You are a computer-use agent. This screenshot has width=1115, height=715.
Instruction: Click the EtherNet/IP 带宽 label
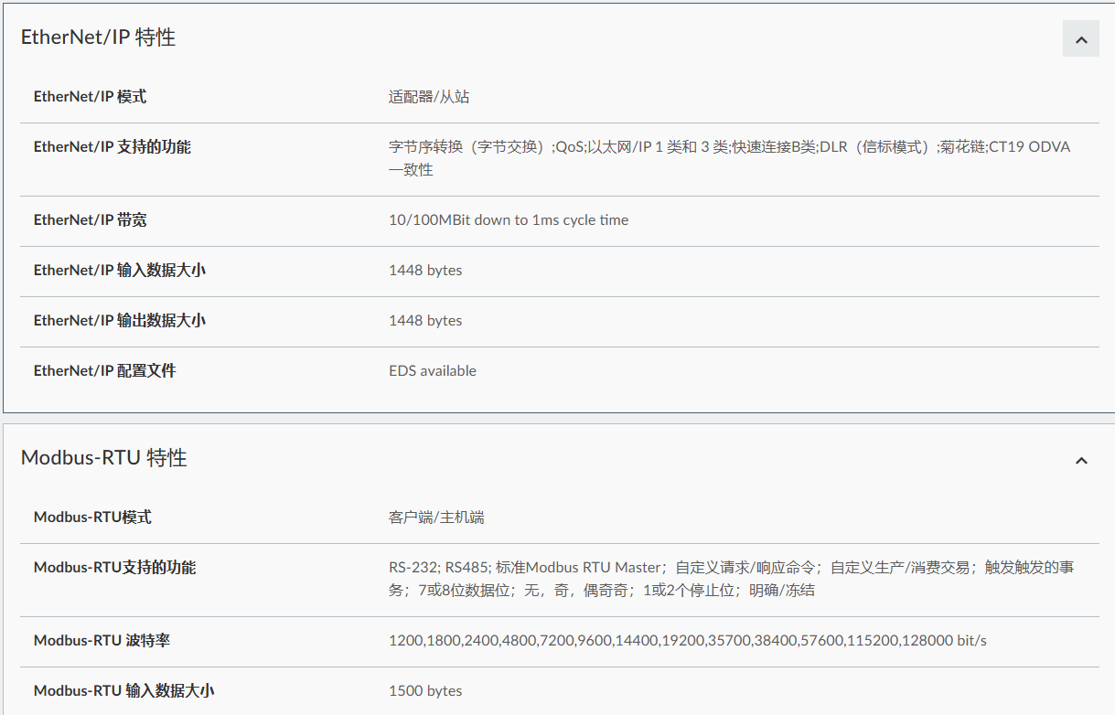point(90,220)
